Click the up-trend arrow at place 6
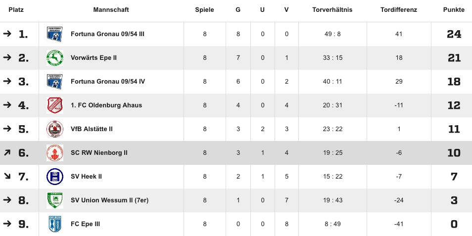Screen dimensions: 472x236 pos(7,153)
